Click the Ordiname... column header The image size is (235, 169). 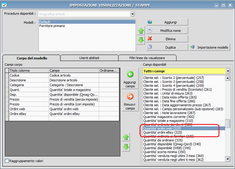tap(109, 71)
